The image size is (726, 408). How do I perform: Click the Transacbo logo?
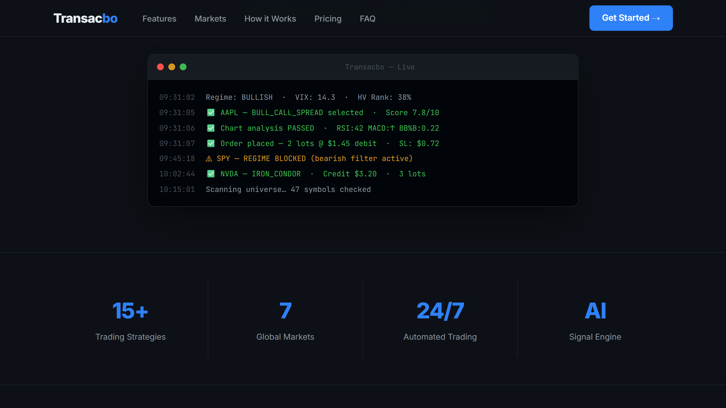point(85,18)
